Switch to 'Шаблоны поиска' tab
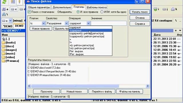183x103 pixels. [96, 7]
